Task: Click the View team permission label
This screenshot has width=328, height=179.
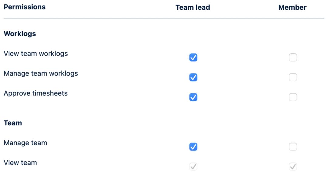Action: [x=20, y=163]
